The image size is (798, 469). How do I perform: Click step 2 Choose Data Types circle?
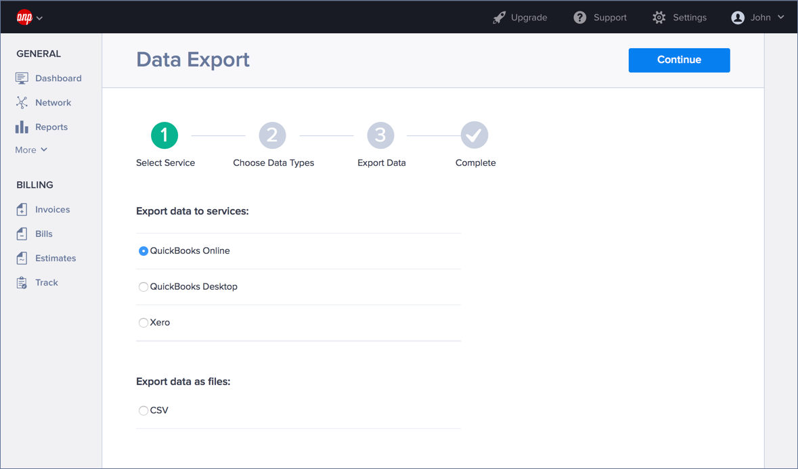[x=272, y=135]
